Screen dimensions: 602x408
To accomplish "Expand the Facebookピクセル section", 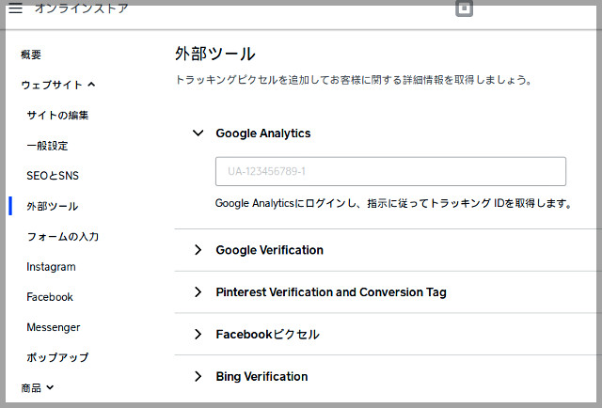I will (388, 335).
